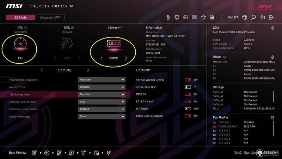This screenshot has height=159, width=282.
Task: Select Precision Boost Overdrive label
Action: pos(24,80)
